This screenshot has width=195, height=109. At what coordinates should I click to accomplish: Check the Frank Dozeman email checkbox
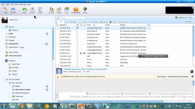pyautogui.click(x=77, y=37)
